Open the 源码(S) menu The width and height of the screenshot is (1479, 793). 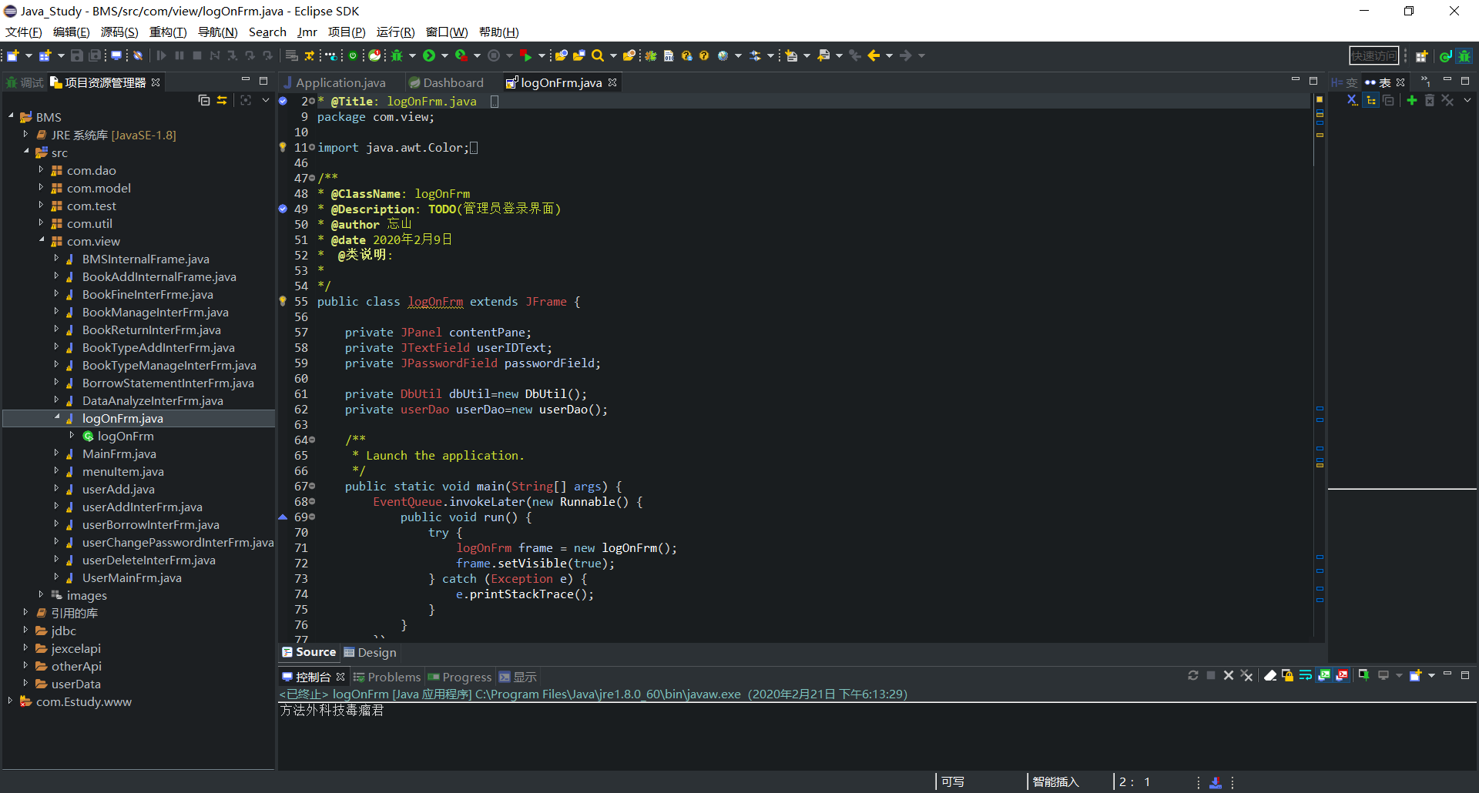(x=119, y=32)
